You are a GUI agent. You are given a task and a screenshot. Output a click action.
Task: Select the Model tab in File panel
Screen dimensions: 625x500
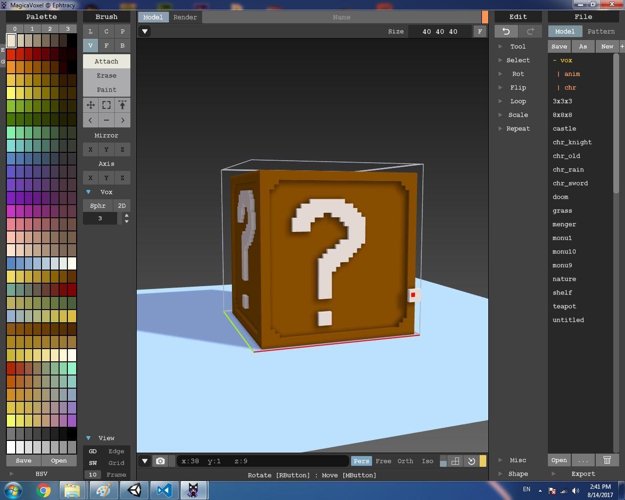pyautogui.click(x=565, y=31)
